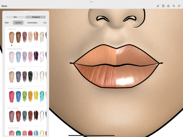Apply the turquoise Confetti Popper swatch
183x137 pixels.
(x=42, y=96)
